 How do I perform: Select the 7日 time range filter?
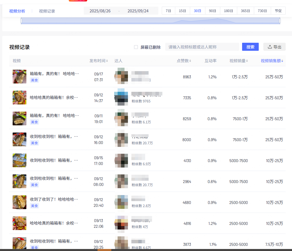tap(168, 11)
